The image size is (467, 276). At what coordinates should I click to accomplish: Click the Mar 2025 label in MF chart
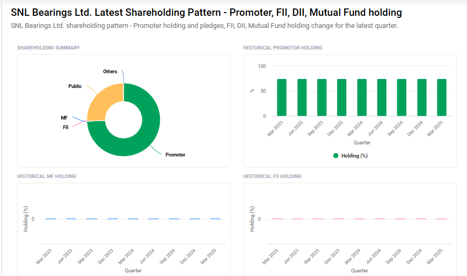(x=208, y=257)
